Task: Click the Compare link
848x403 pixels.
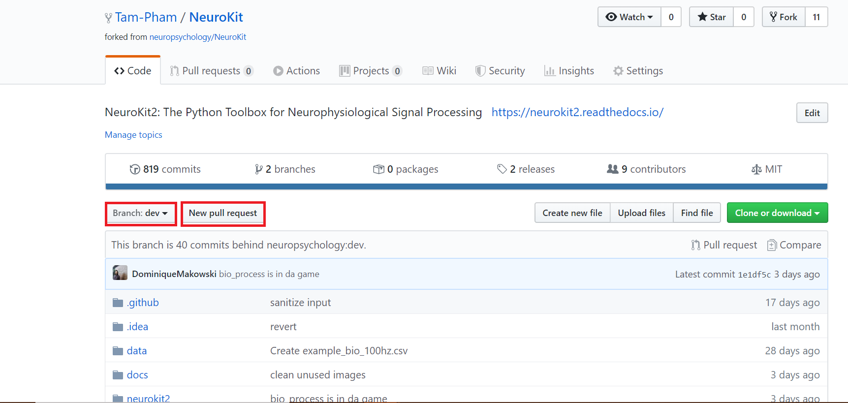Action: 794,245
